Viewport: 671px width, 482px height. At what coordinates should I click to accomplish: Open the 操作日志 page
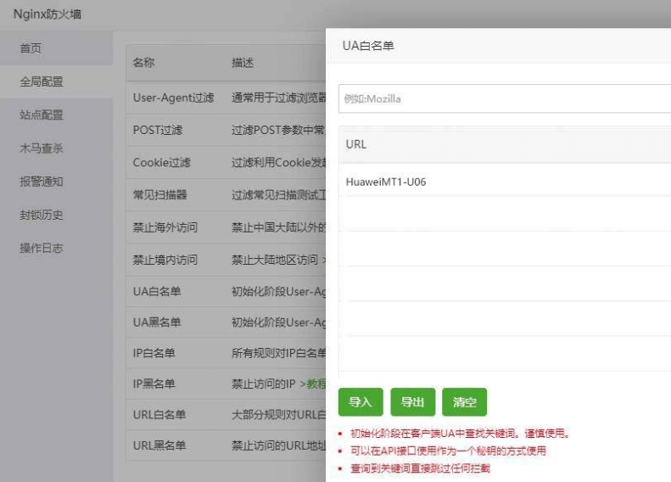(42, 248)
